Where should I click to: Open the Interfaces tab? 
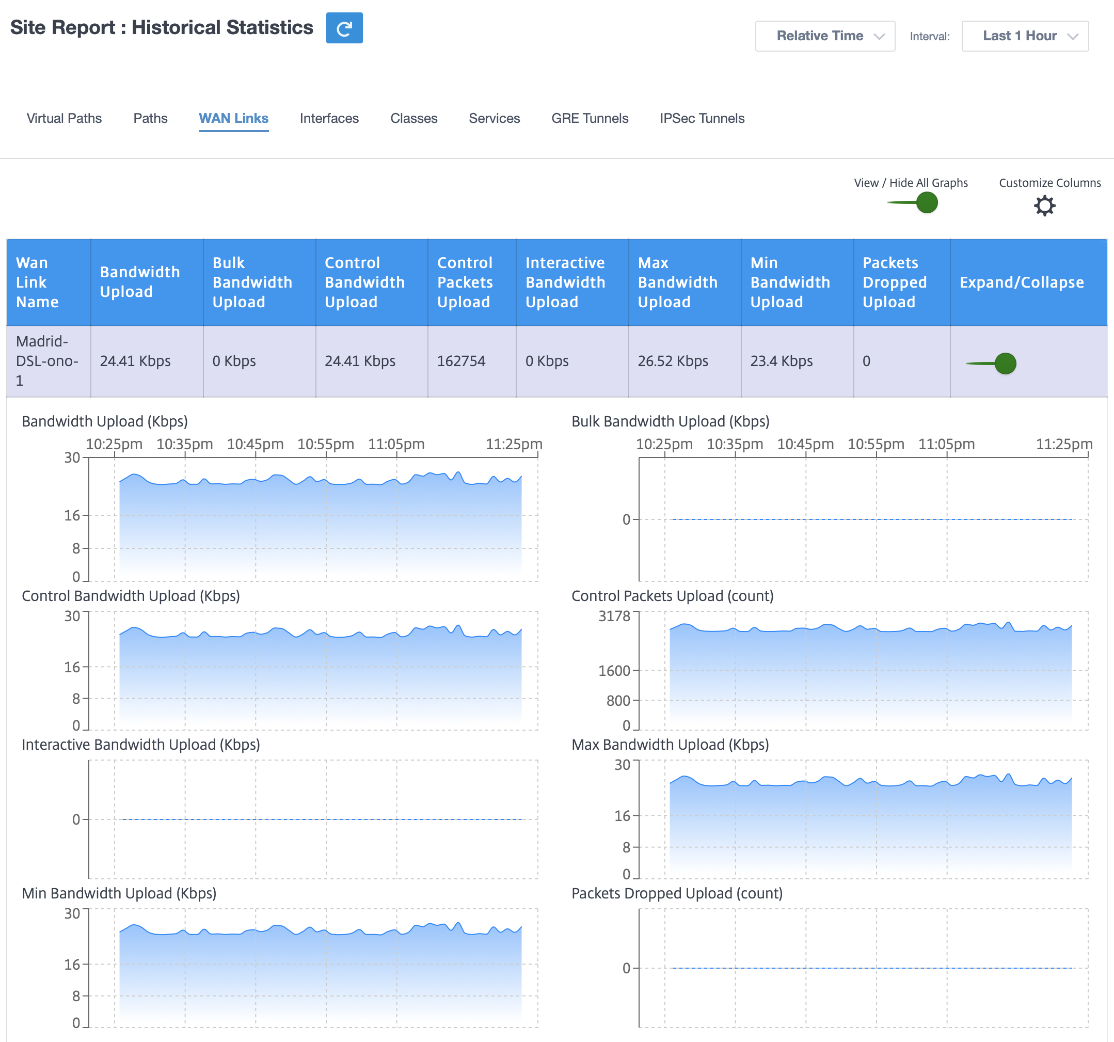pyautogui.click(x=329, y=118)
